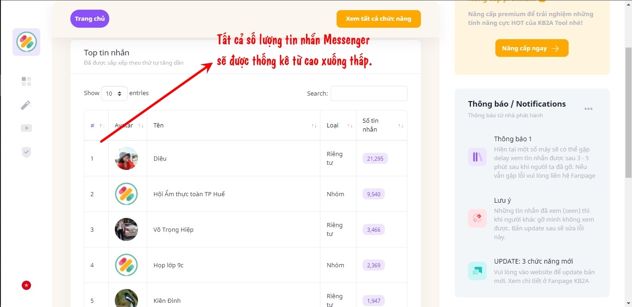
Task: Click Hội Ẩm thực toàn TP Huế name
Action: 189,194
